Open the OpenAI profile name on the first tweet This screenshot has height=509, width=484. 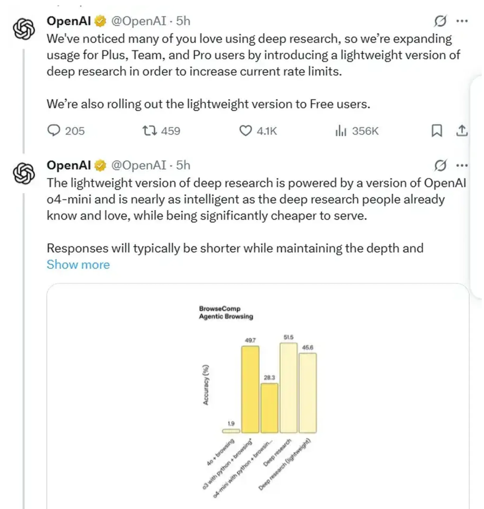69,21
